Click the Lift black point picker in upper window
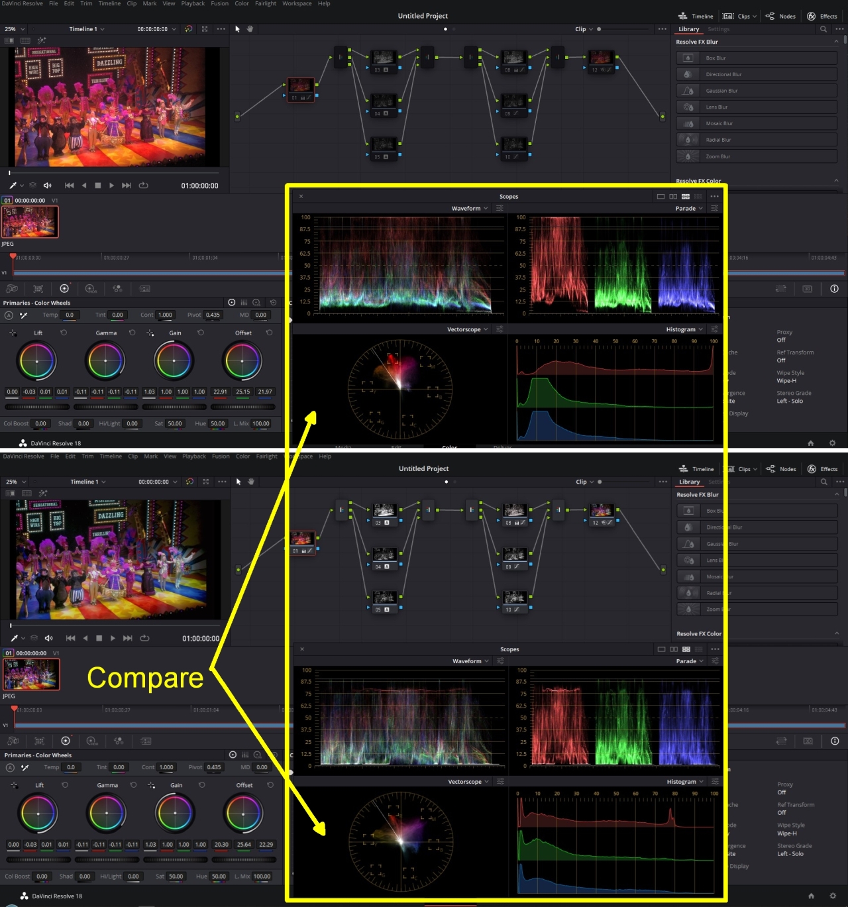 13,333
